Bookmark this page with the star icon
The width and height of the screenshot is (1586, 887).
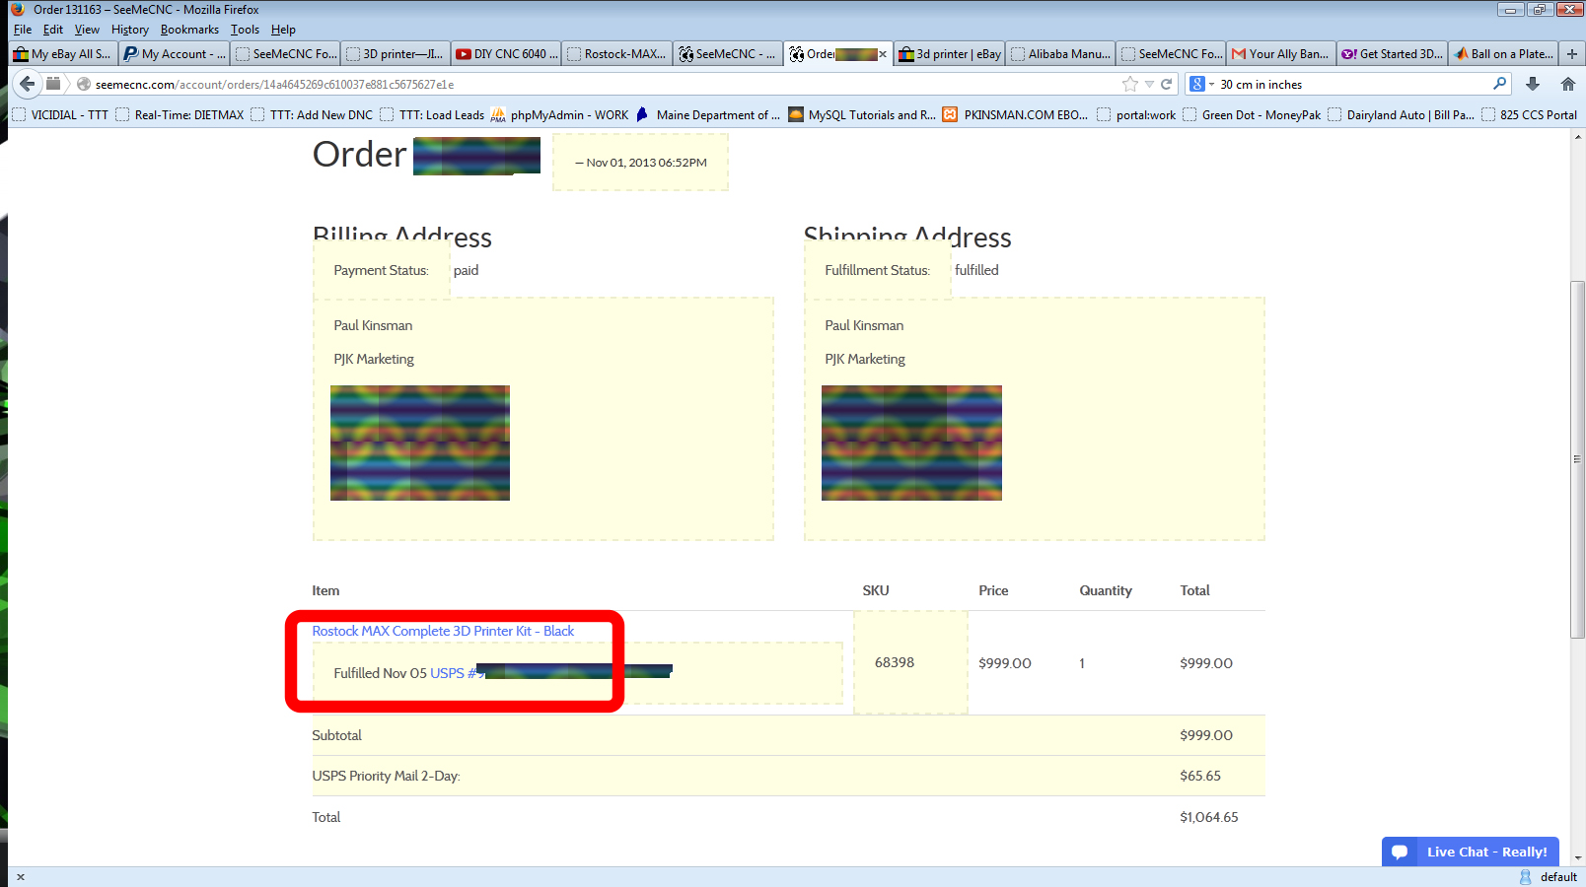click(1130, 84)
